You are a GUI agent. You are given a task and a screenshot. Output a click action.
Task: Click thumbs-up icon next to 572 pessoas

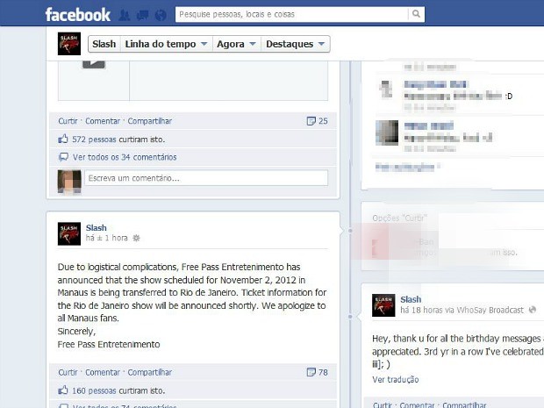tap(63, 140)
